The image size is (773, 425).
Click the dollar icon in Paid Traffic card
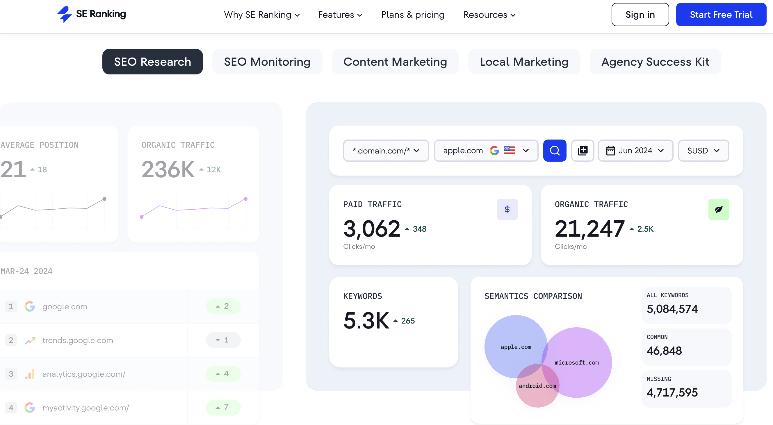[507, 209]
